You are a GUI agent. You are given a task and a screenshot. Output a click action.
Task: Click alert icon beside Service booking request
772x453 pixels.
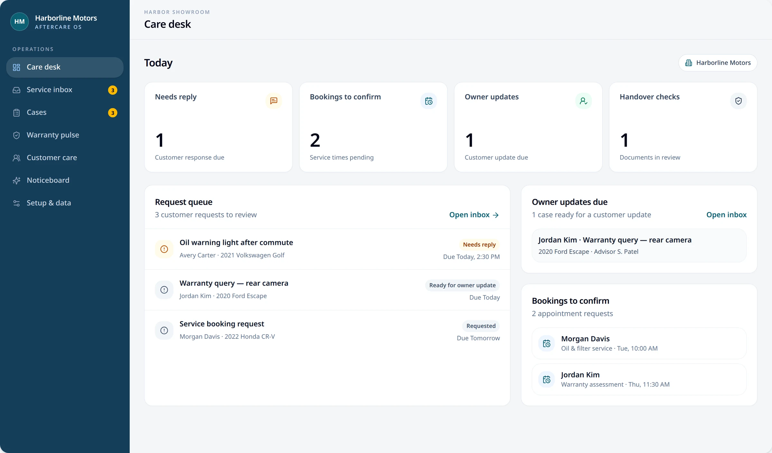164,330
